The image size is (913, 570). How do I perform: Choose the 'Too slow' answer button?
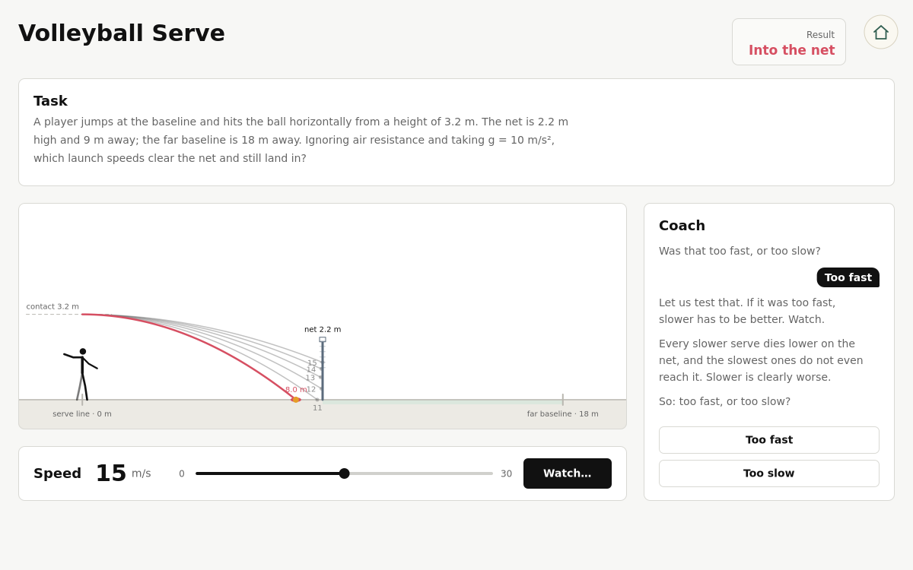click(x=769, y=473)
